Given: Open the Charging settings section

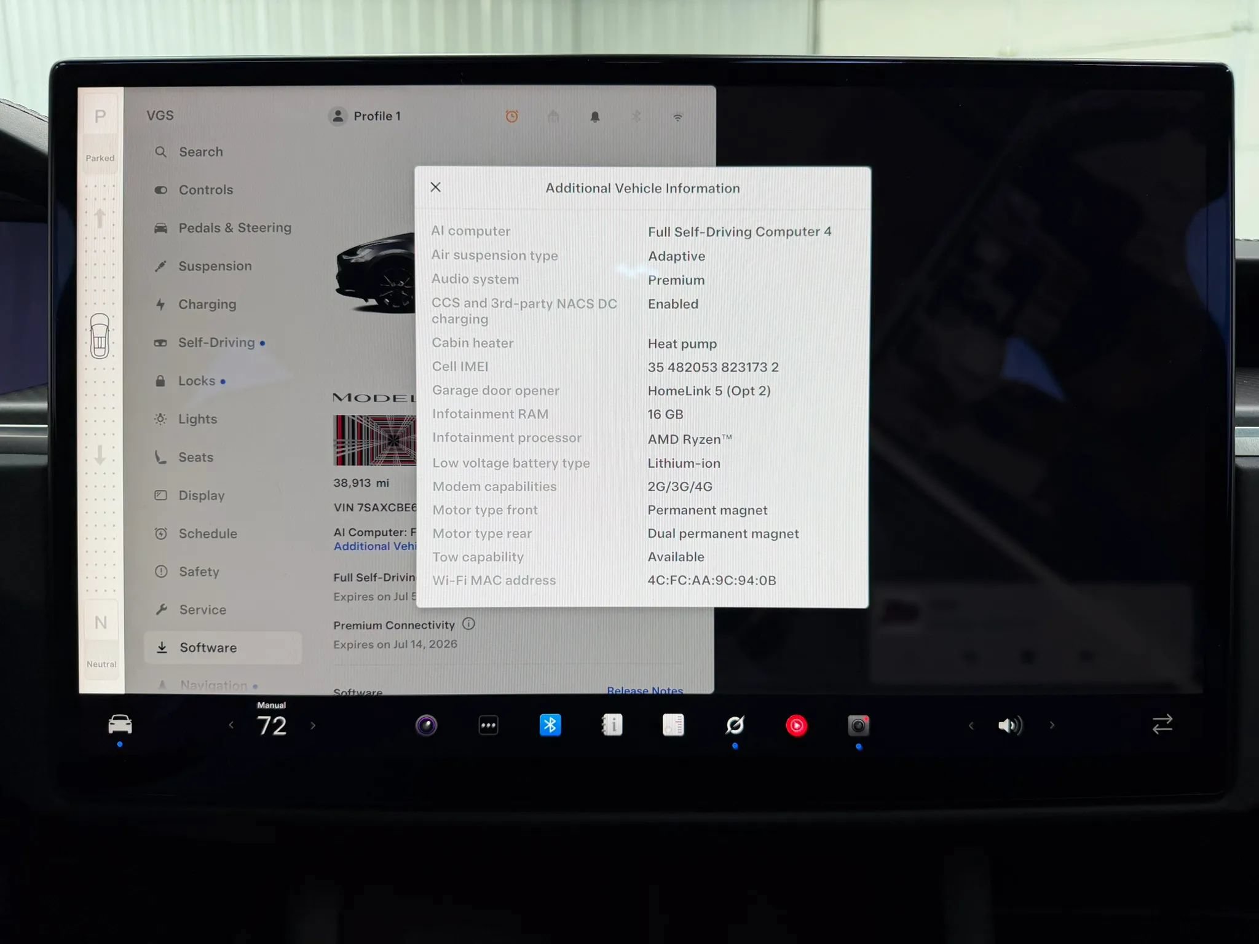Looking at the screenshot, I should (x=195, y=304).
